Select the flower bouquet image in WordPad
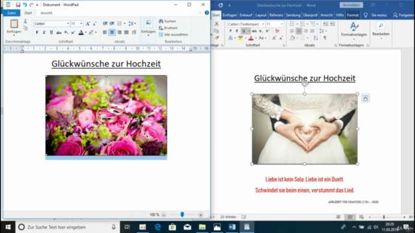The width and height of the screenshot is (415, 233). click(106, 115)
